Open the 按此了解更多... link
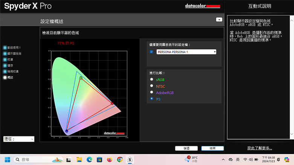Viewport: 294px width, 165px height. tap(259, 148)
